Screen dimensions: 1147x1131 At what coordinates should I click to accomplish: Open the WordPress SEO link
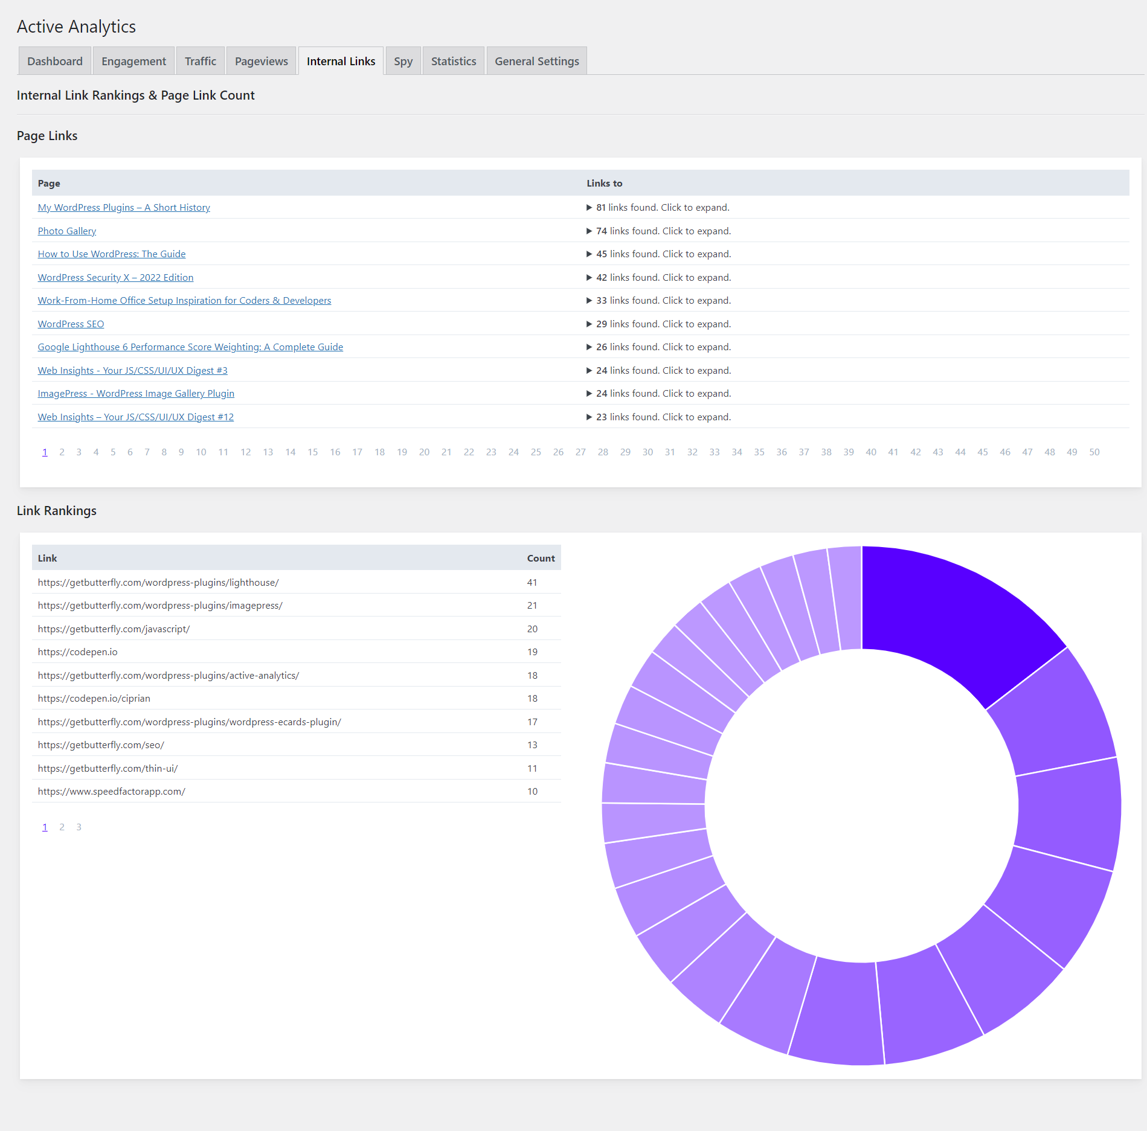pyautogui.click(x=71, y=324)
